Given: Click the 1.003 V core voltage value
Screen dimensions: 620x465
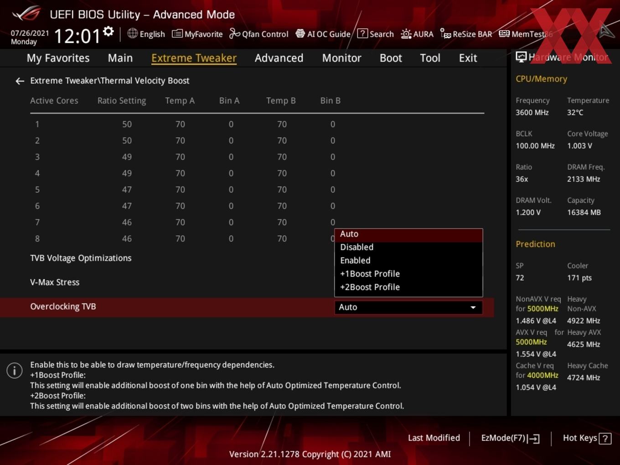Looking at the screenshot, I should pyautogui.click(x=579, y=146).
